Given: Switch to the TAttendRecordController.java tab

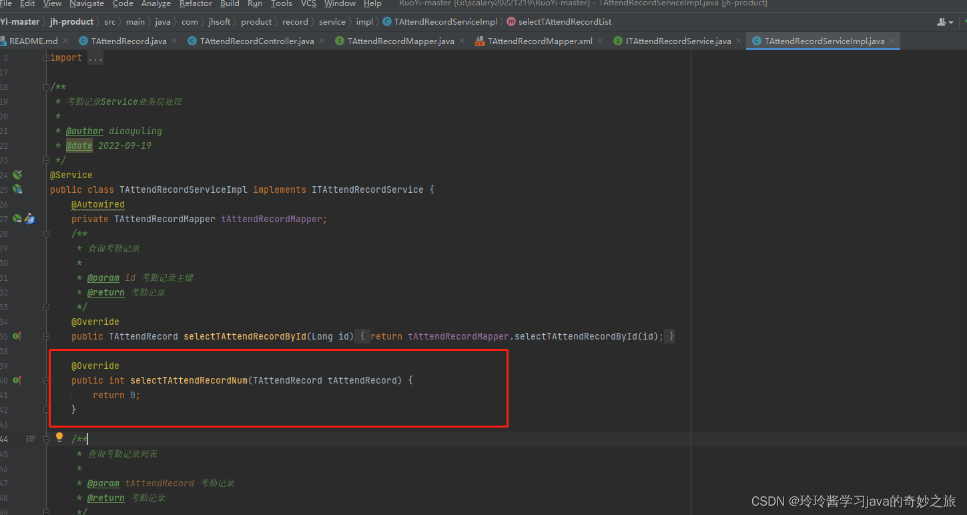Looking at the screenshot, I should click(257, 41).
